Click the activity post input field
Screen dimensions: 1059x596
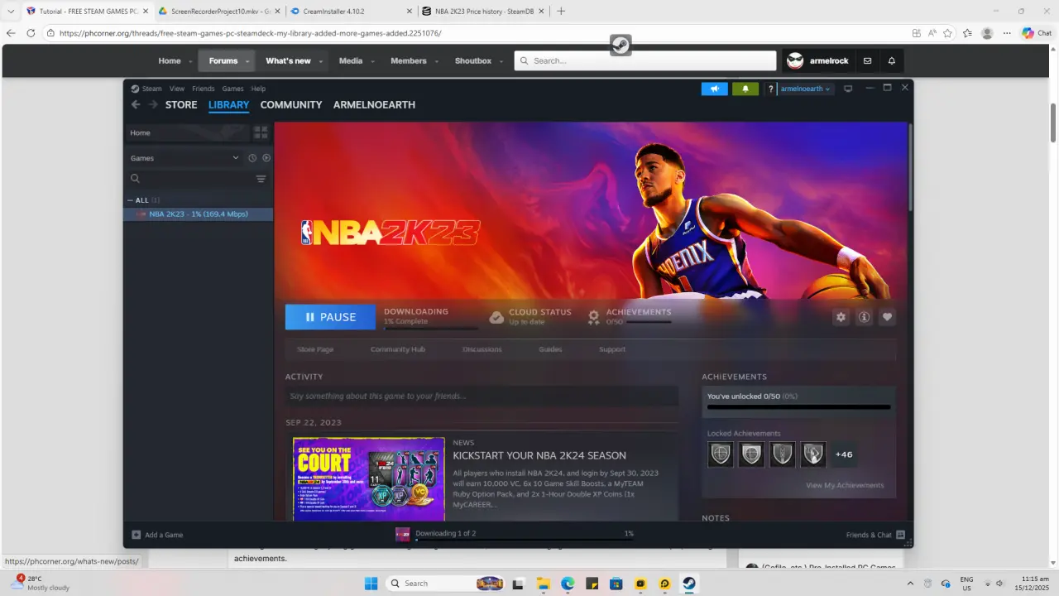(482, 396)
